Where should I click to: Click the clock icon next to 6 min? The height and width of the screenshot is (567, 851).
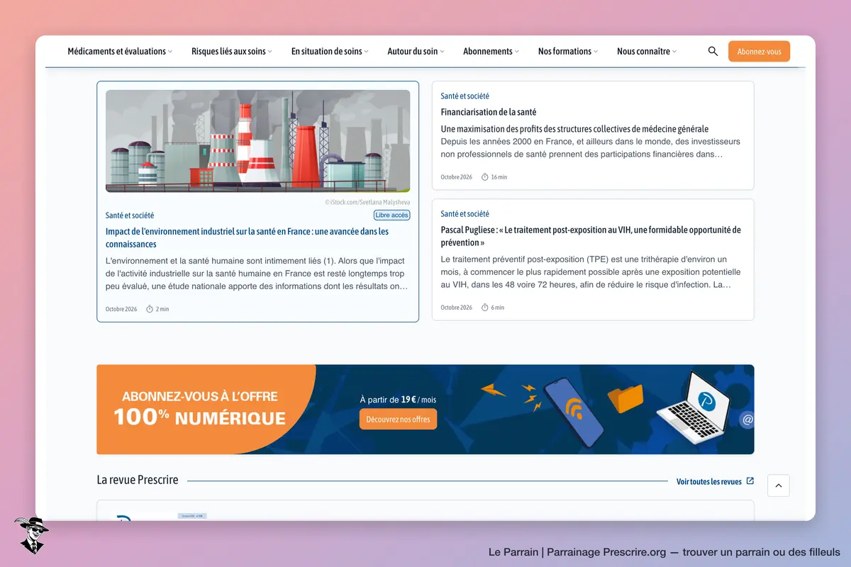pyautogui.click(x=485, y=308)
